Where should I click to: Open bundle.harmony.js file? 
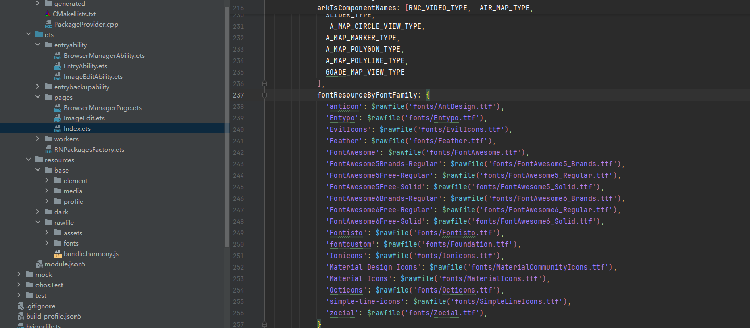(91, 254)
